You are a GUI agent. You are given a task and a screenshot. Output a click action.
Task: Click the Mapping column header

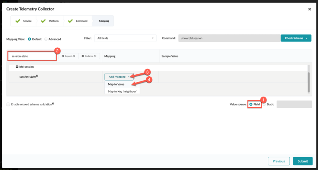click(x=110, y=56)
